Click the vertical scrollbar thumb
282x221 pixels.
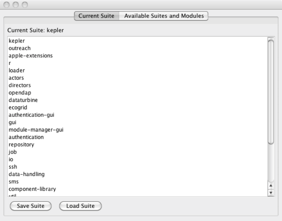(271, 92)
